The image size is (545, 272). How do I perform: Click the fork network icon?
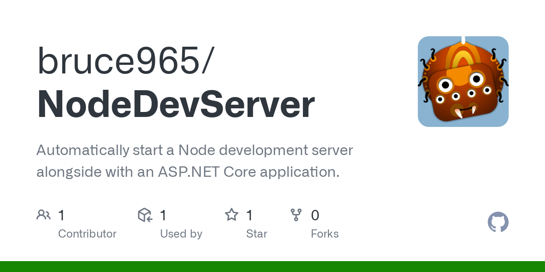pyautogui.click(x=296, y=214)
